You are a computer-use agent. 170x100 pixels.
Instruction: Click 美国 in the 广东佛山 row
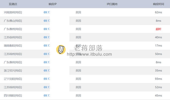[x=78, y=21]
